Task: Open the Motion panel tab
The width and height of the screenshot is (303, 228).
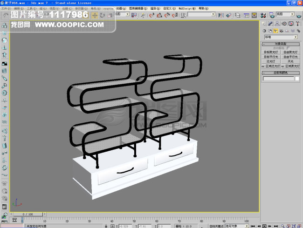Action: (283, 24)
